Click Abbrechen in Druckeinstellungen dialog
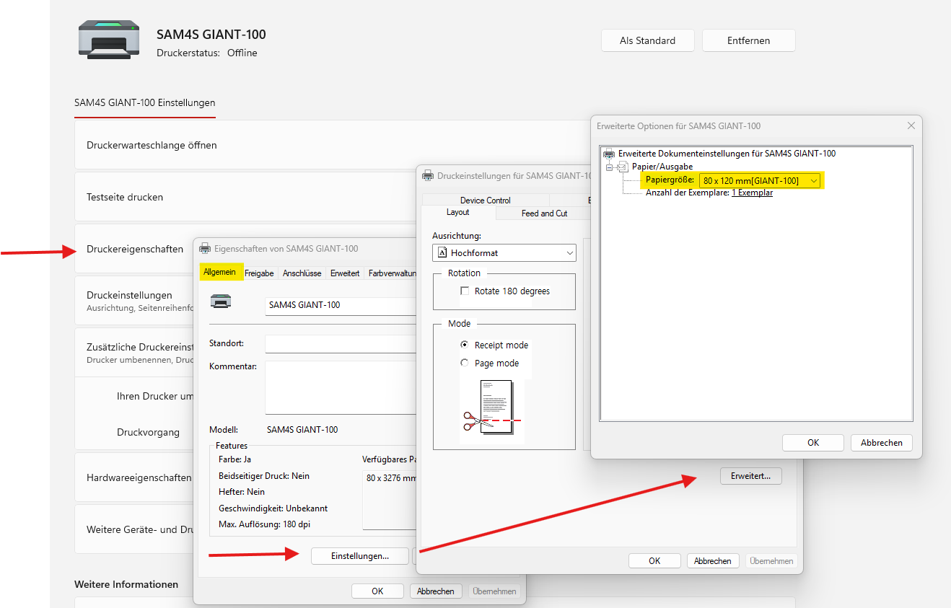951x608 pixels. pos(713,560)
